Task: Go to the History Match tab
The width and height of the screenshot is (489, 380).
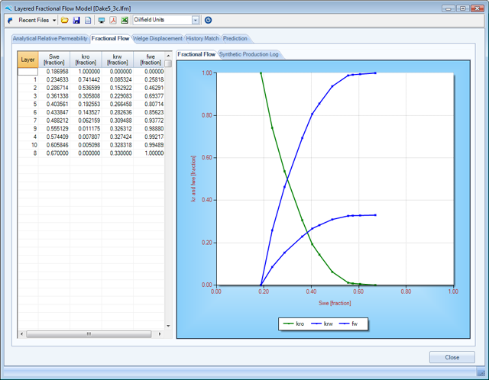Action: click(202, 38)
